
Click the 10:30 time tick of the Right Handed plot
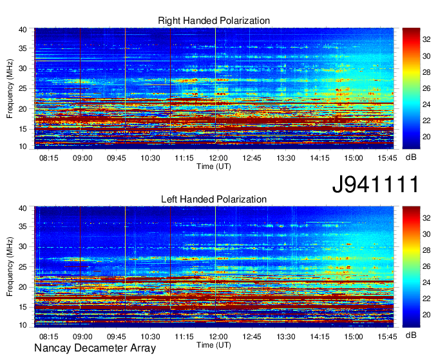tap(150, 158)
